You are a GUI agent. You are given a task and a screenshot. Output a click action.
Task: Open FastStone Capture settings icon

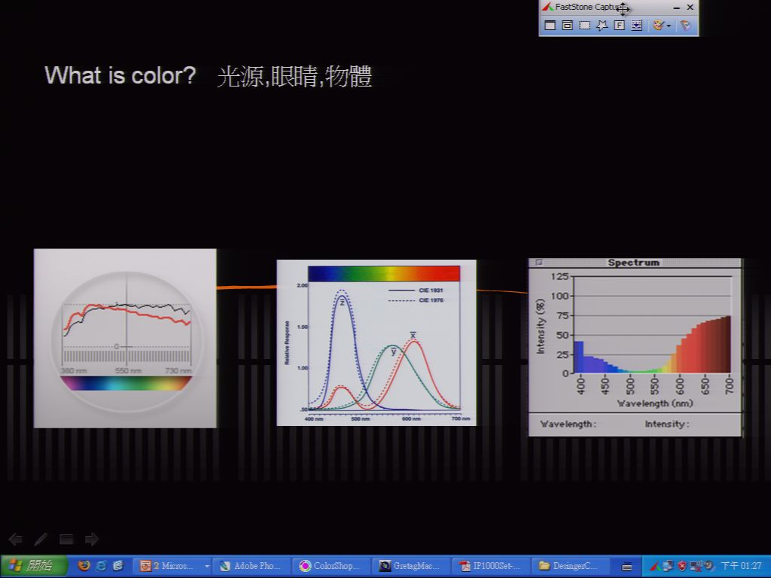[685, 26]
